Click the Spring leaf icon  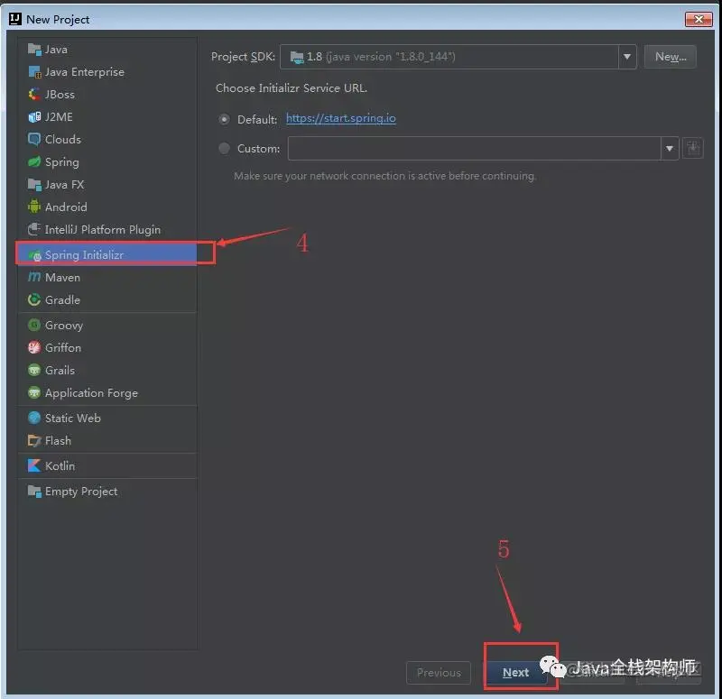[34, 162]
